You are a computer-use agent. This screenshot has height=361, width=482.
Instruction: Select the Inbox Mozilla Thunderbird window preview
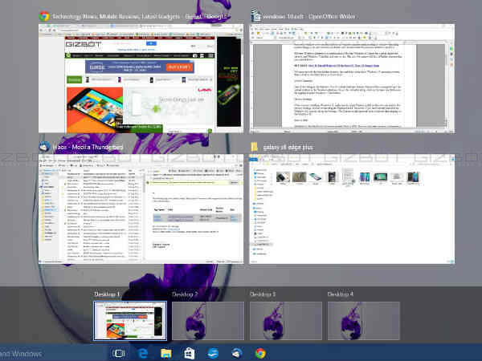[x=141, y=209]
